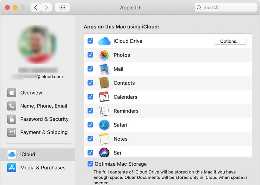This screenshot has width=260, height=185.
Task: Open Password & Security section
Action: tap(37, 119)
